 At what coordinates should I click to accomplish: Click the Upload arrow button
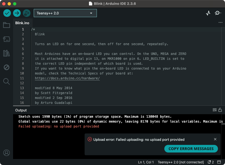pyautogui.click(x=17, y=13)
